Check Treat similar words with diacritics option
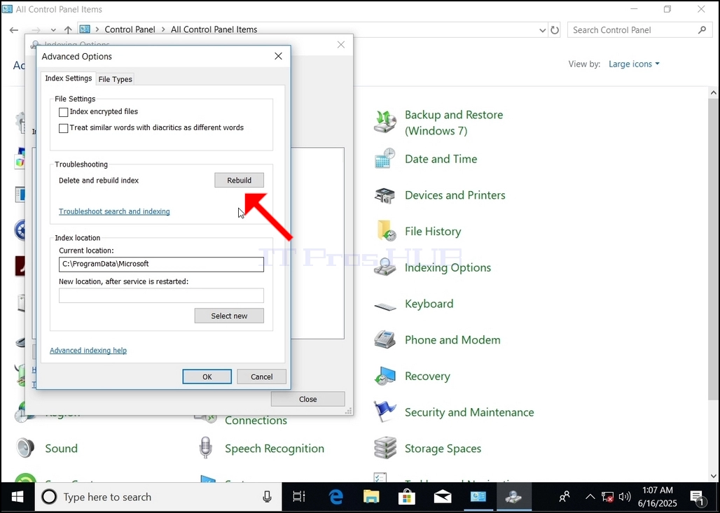 [63, 128]
